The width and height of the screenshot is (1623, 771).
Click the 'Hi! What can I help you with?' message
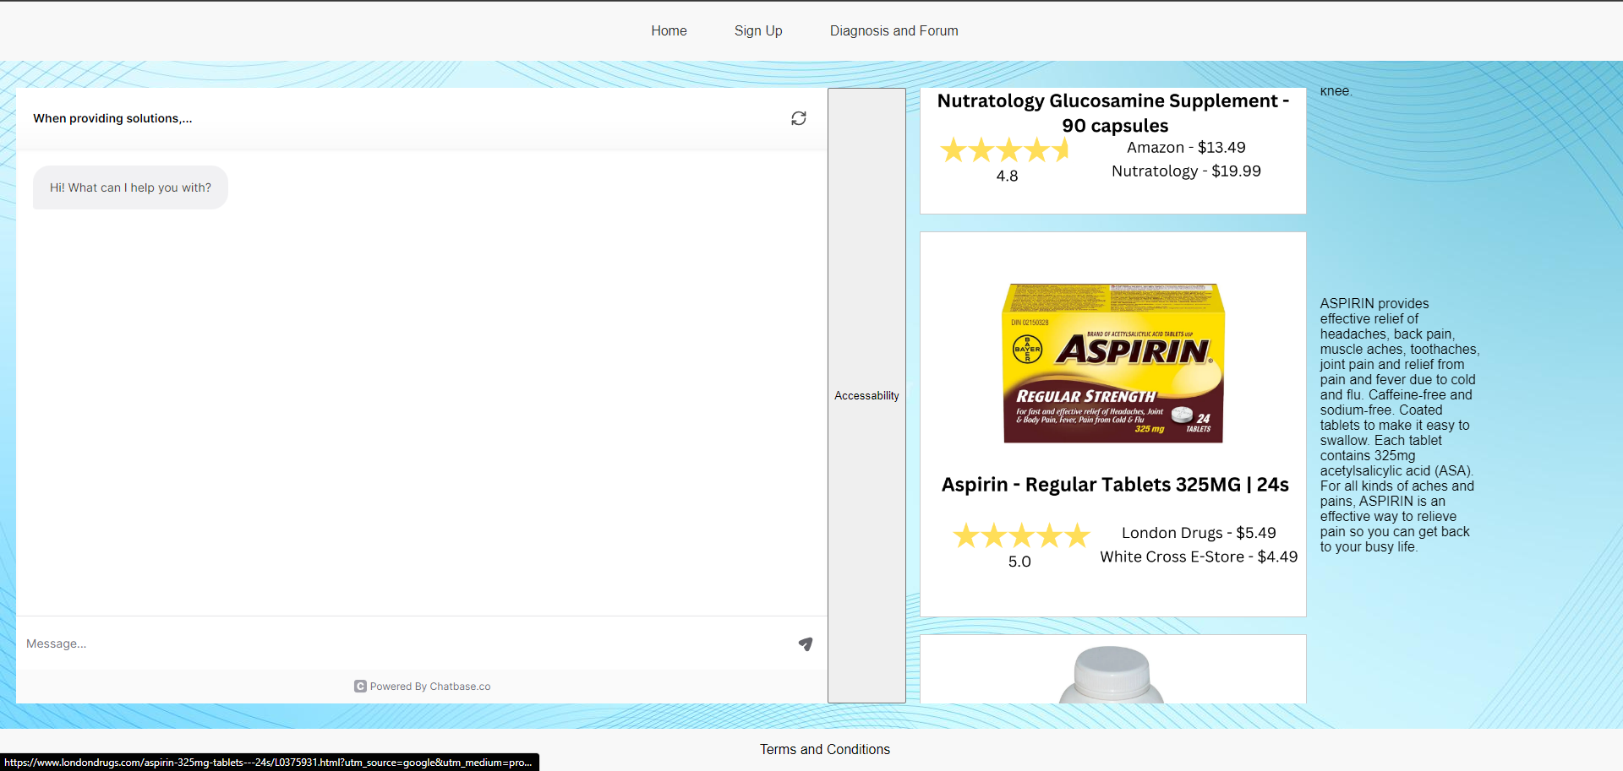coord(130,187)
